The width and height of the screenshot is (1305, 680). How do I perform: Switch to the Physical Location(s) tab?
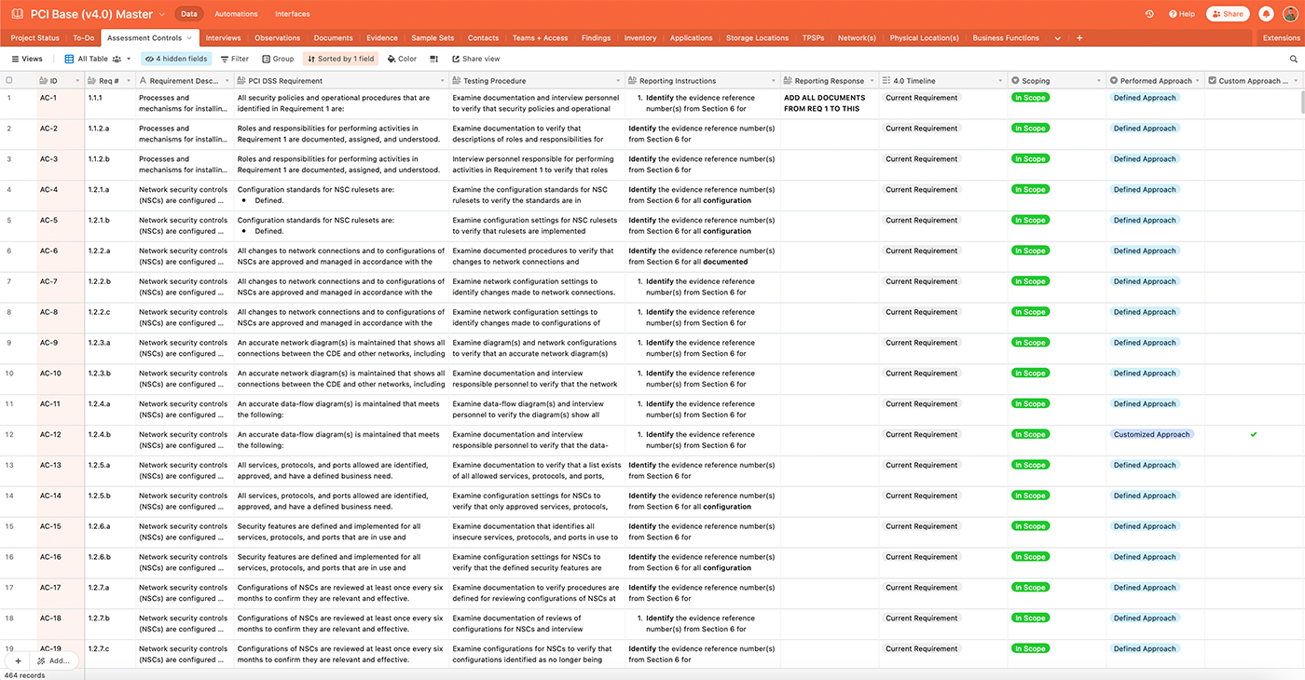[924, 38]
